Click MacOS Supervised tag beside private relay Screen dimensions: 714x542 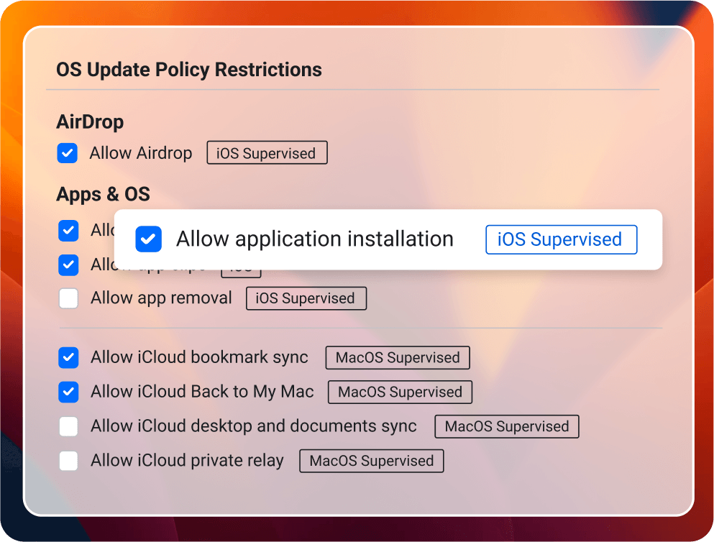371,461
